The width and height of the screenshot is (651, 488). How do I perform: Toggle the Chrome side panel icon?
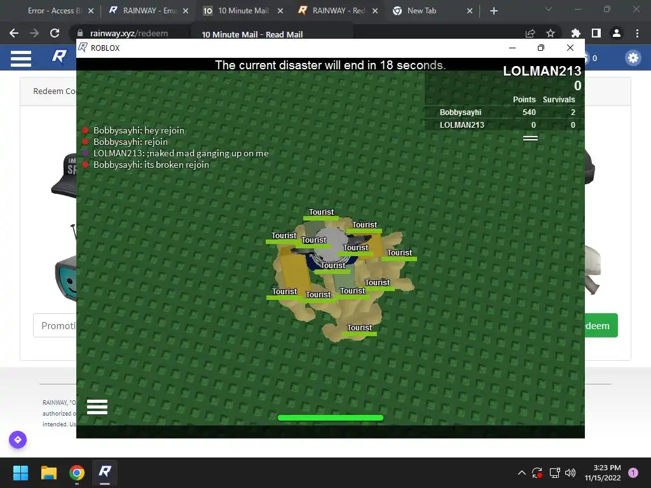(596, 33)
